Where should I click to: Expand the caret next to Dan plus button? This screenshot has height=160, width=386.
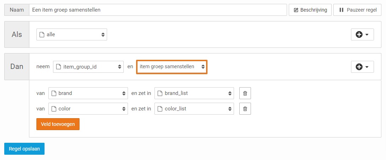[367, 67]
